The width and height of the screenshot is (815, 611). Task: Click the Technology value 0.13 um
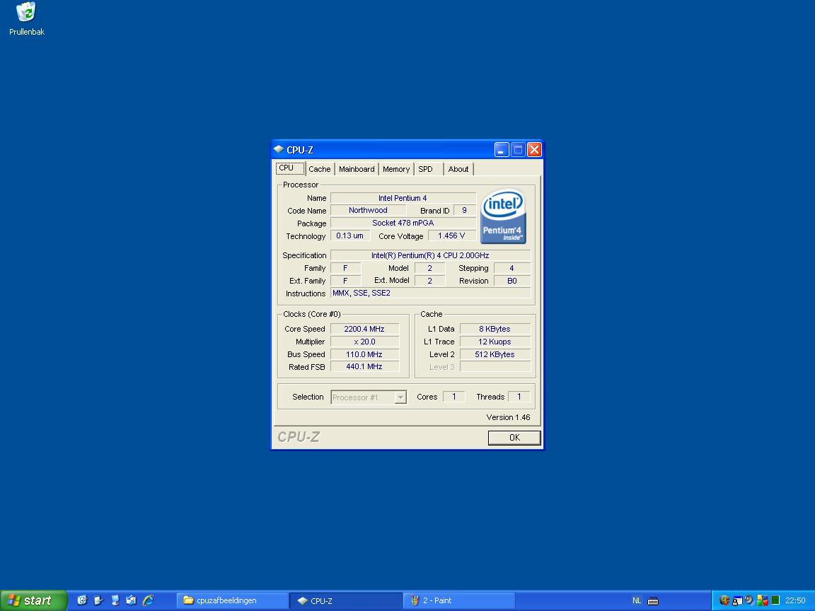click(x=349, y=236)
